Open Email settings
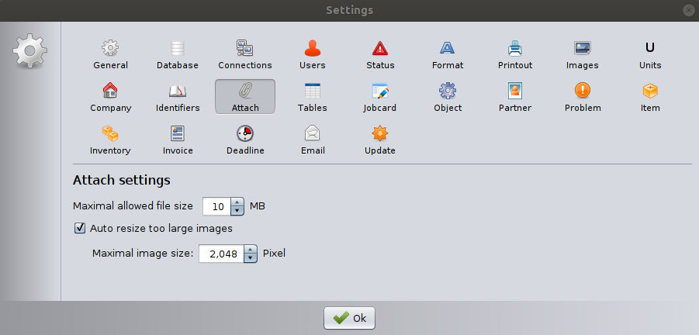Viewport: 699px width, 335px height. [312, 140]
